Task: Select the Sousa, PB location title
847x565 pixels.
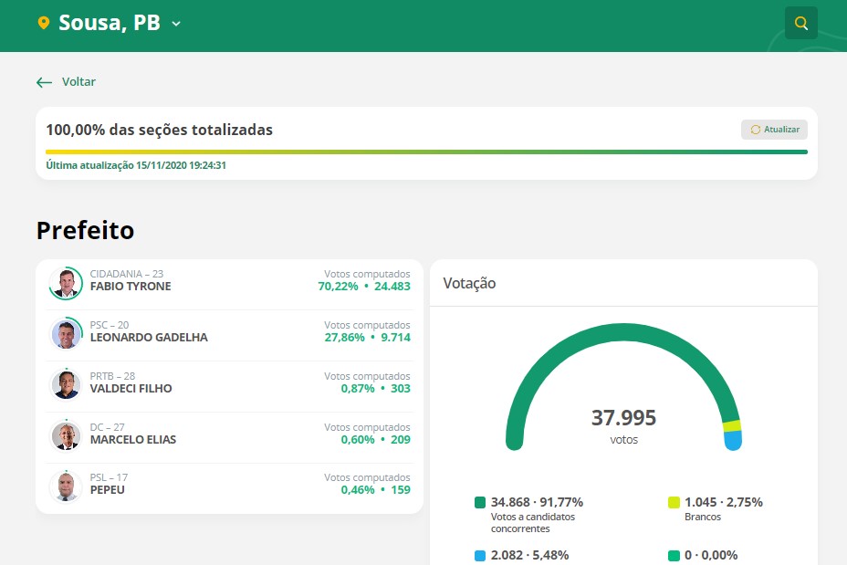Action: (109, 23)
